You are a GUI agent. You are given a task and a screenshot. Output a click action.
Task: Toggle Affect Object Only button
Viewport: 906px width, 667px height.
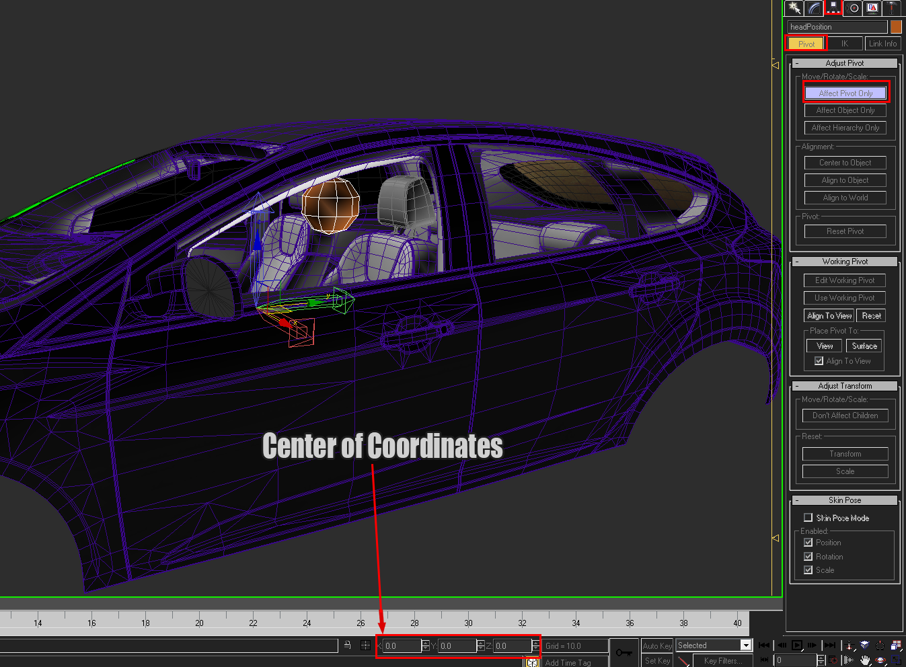coord(845,110)
